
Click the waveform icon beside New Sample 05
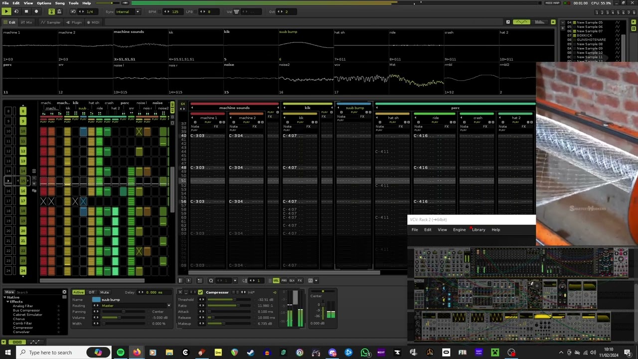coord(618,22)
